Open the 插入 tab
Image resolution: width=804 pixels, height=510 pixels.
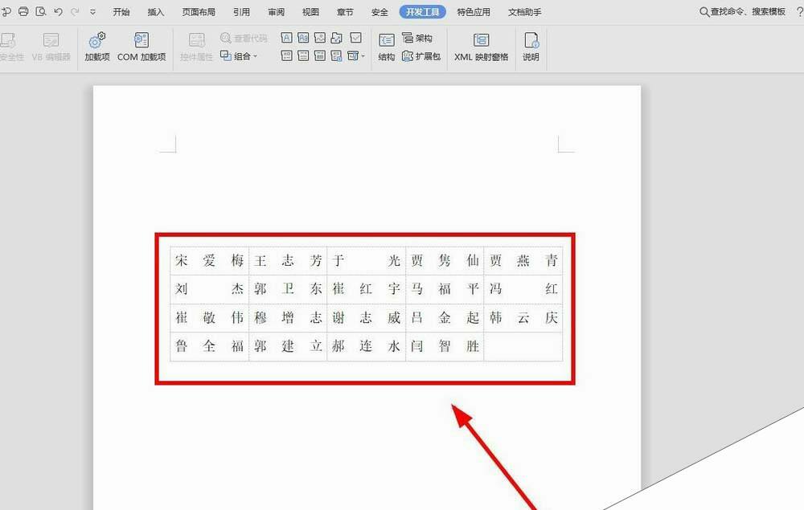pyautogui.click(x=156, y=12)
